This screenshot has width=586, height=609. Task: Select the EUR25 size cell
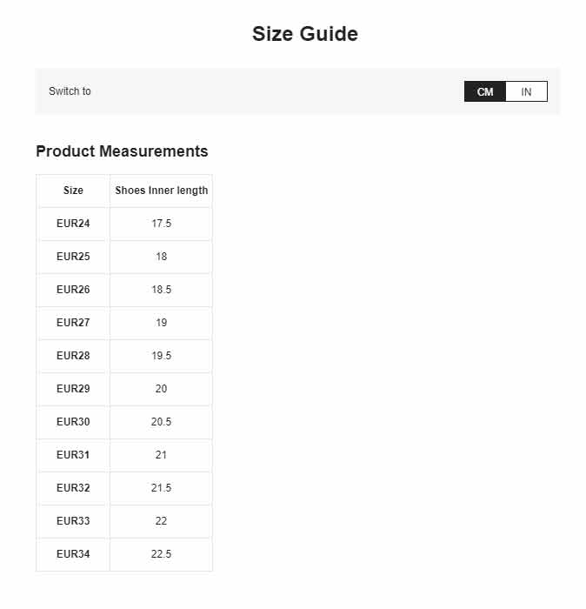(73, 257)
